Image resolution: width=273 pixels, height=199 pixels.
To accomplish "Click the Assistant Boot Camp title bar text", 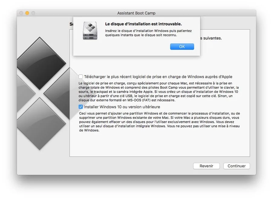I will 136,13.
